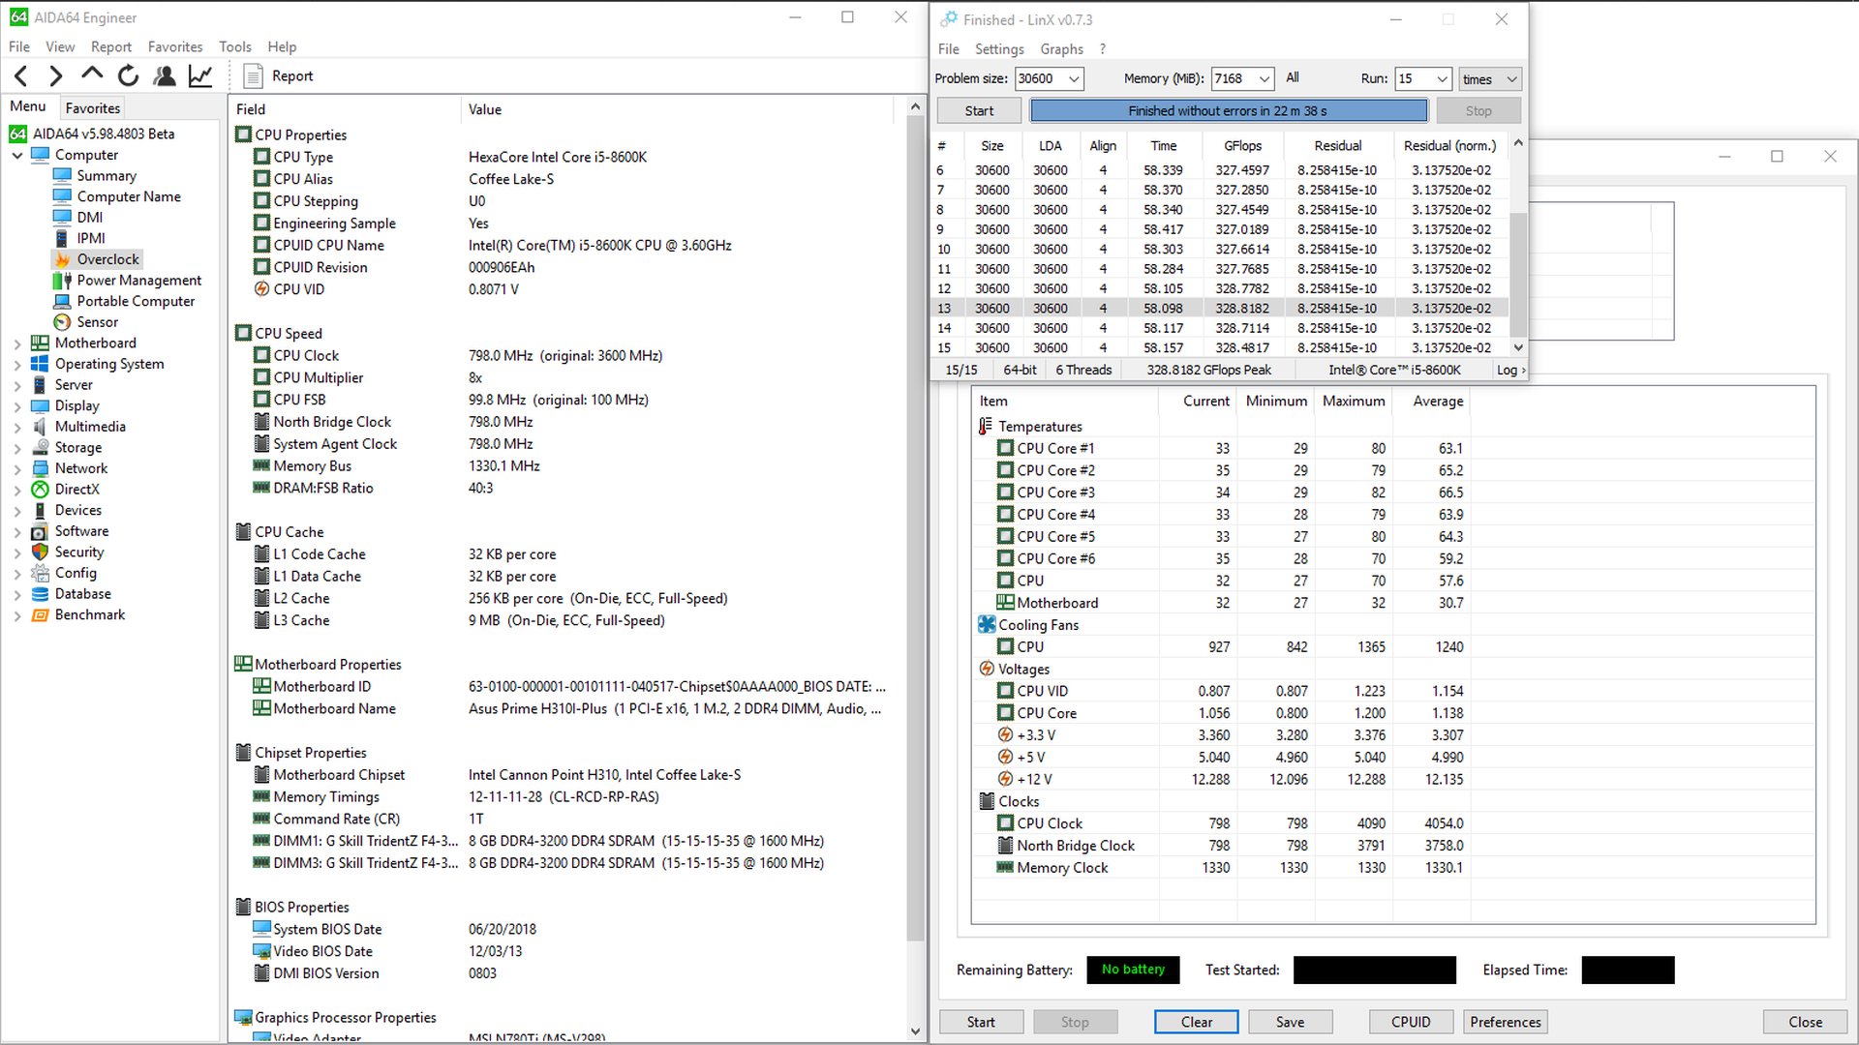The width and height of the screenshot is (1859, 1045).
Task: Click the Multimedia speaker icon
Action: pyautogui.click(x=40, y=427)
